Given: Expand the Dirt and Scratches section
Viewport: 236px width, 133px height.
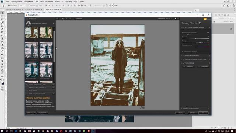Looking at the screenshot, I should coord(182,56).
